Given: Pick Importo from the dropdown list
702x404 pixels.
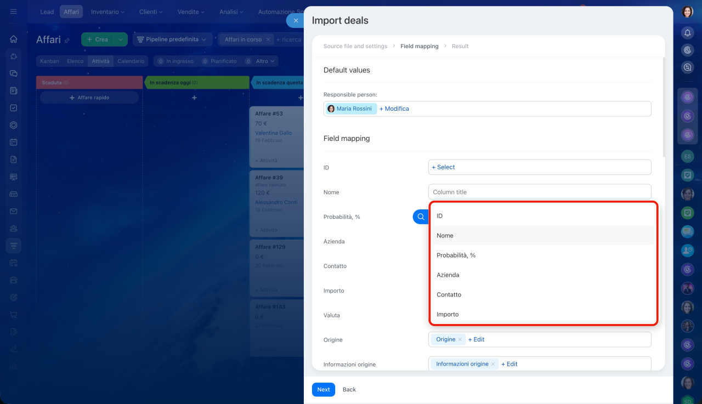Looking at the screenshot, I should pyautogui.click(x=448, y=315).
